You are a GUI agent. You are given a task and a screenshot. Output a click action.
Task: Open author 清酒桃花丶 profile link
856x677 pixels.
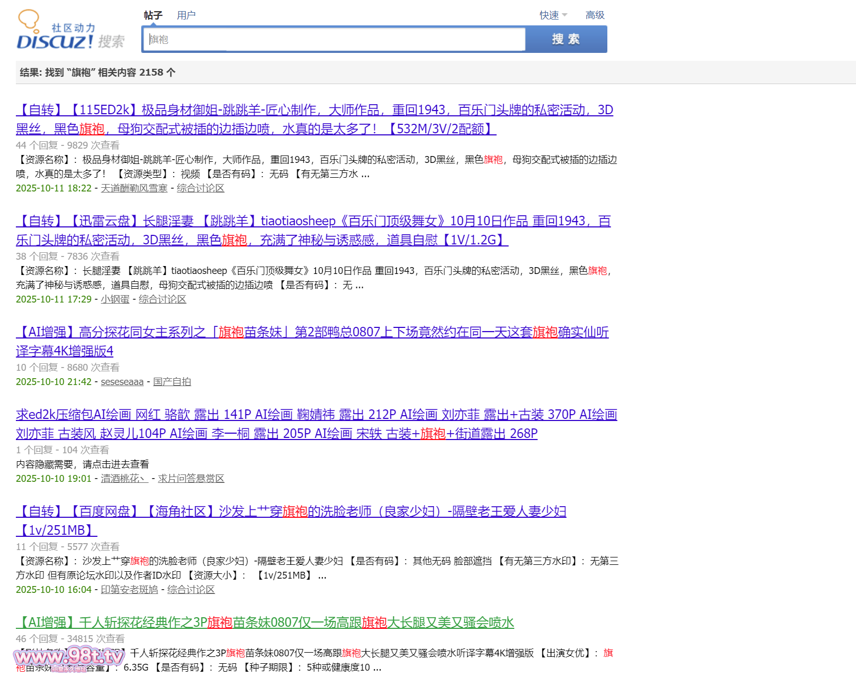[x=124, y=479]
